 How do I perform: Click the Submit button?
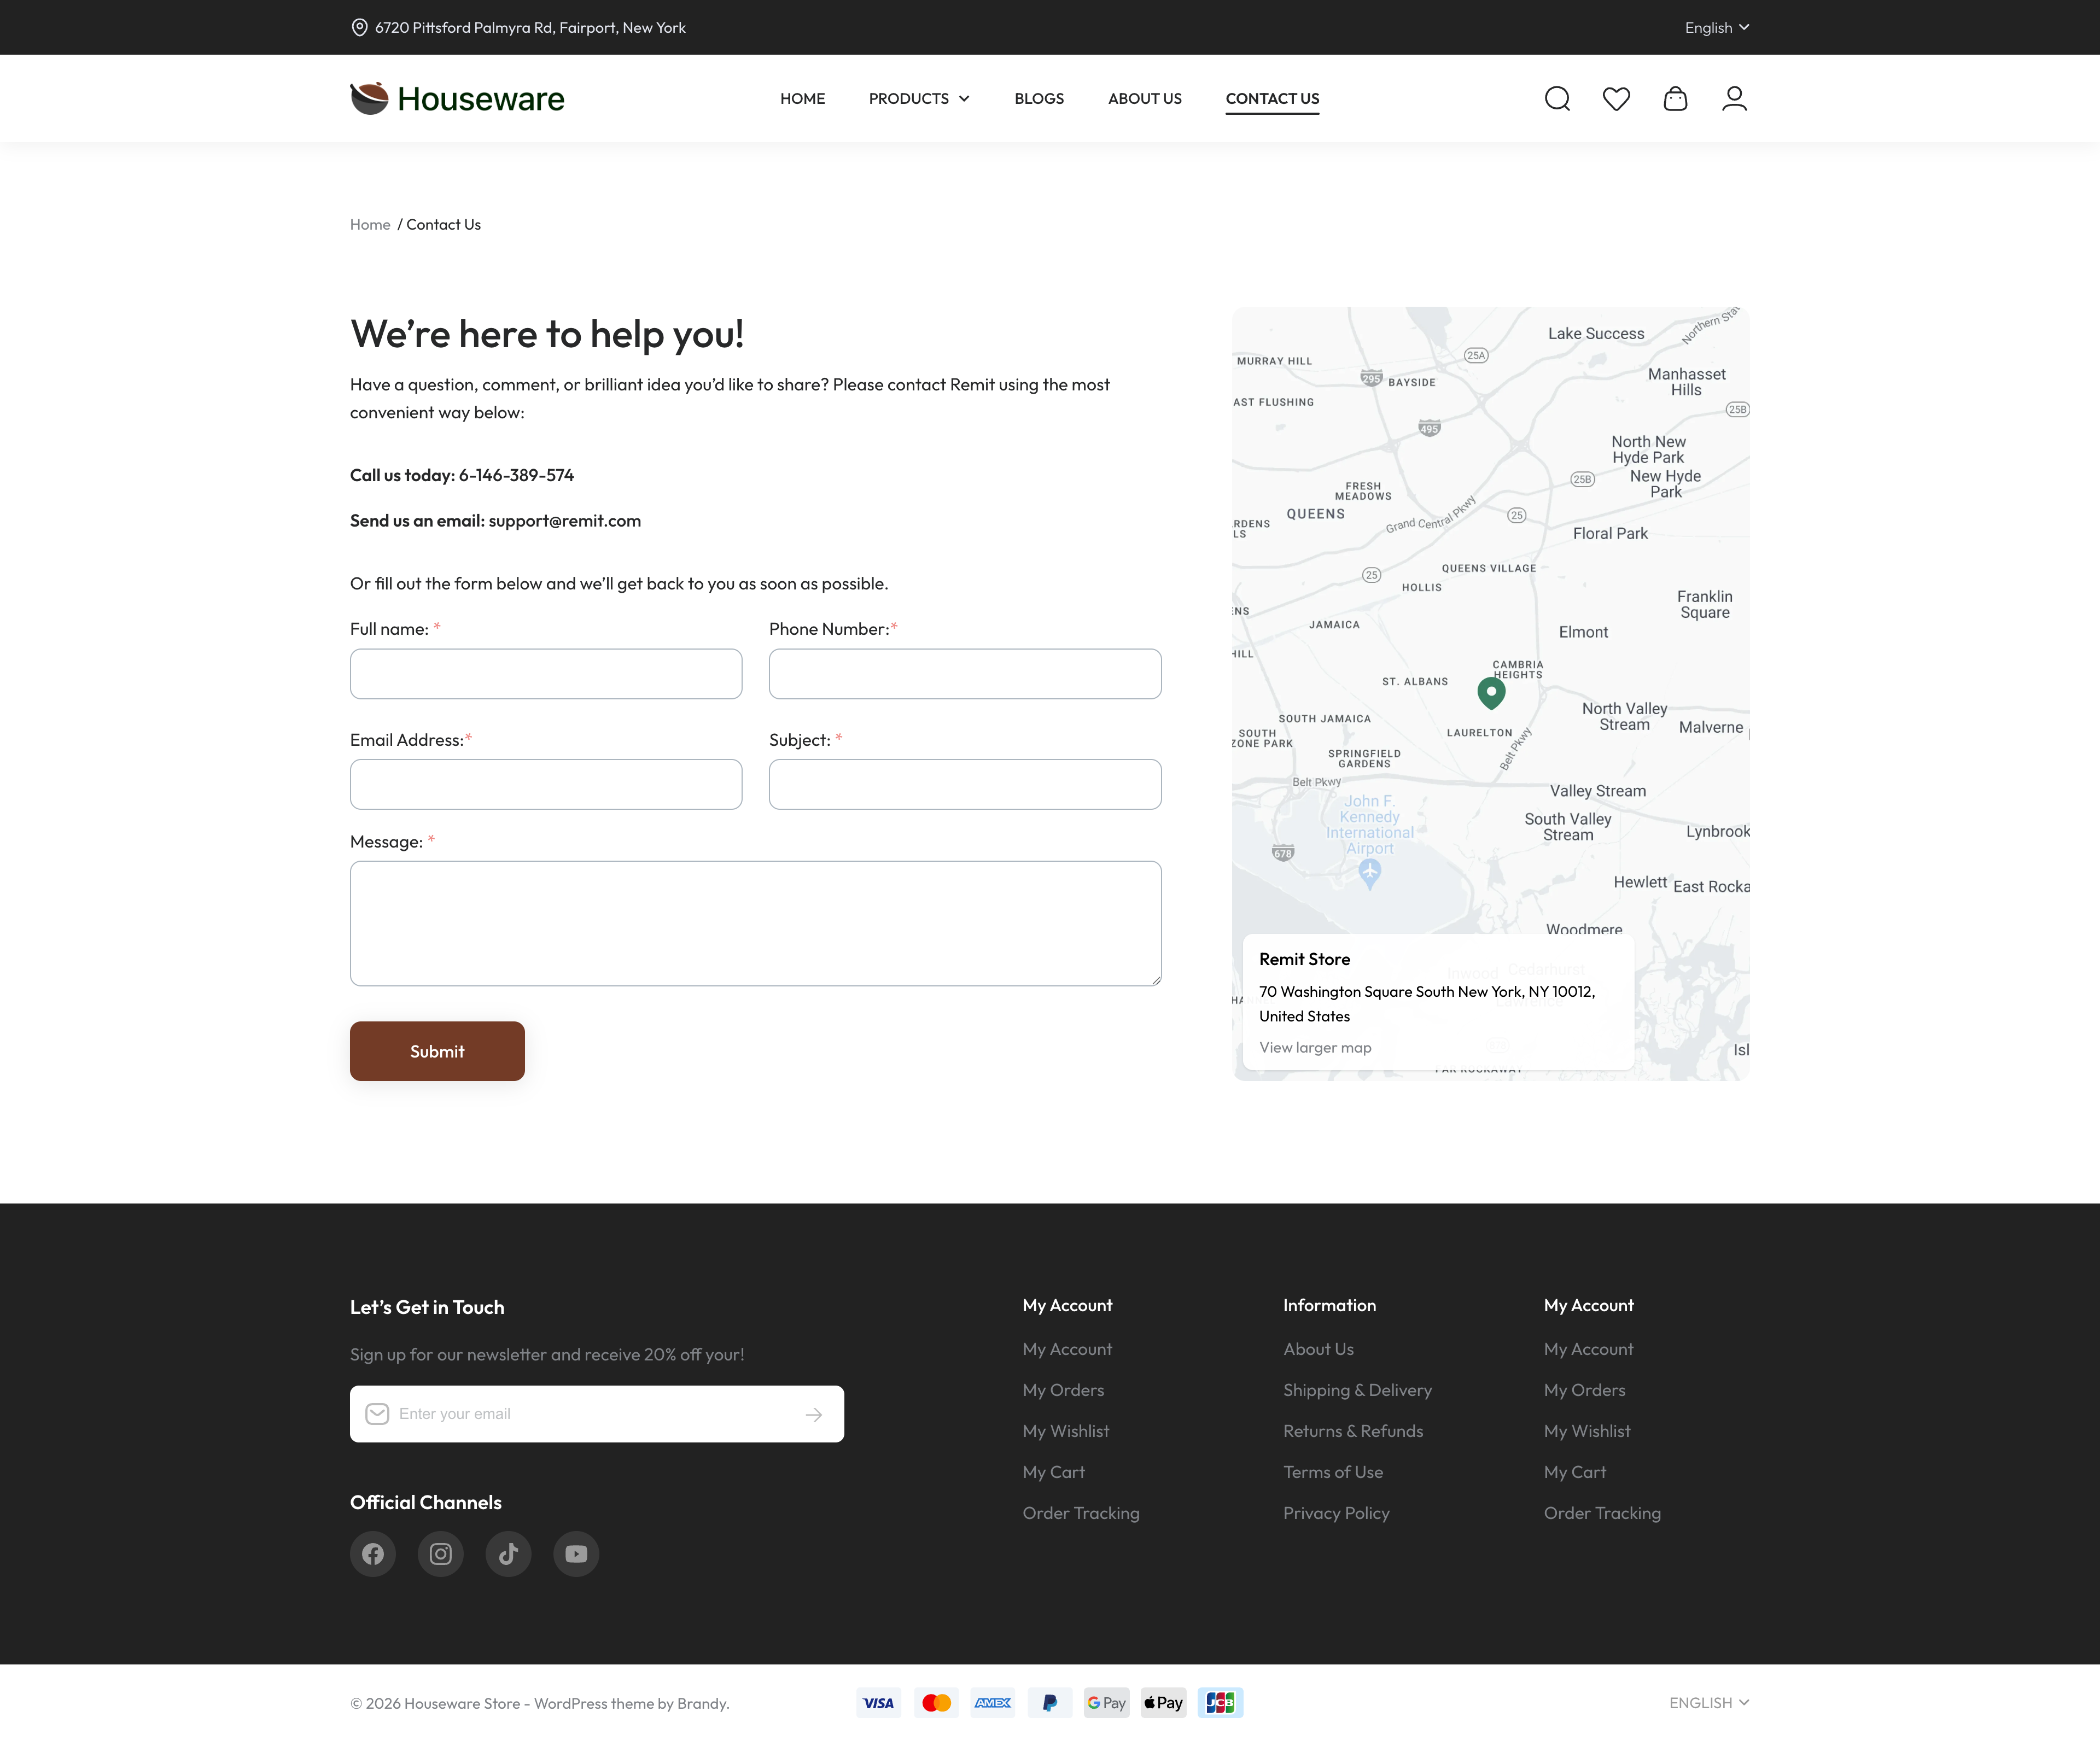pos(437,1050)
